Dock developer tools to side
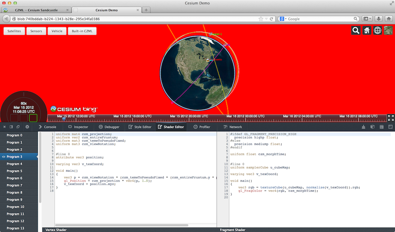This screenshot has width=395, height=232. tap(11, 127)
